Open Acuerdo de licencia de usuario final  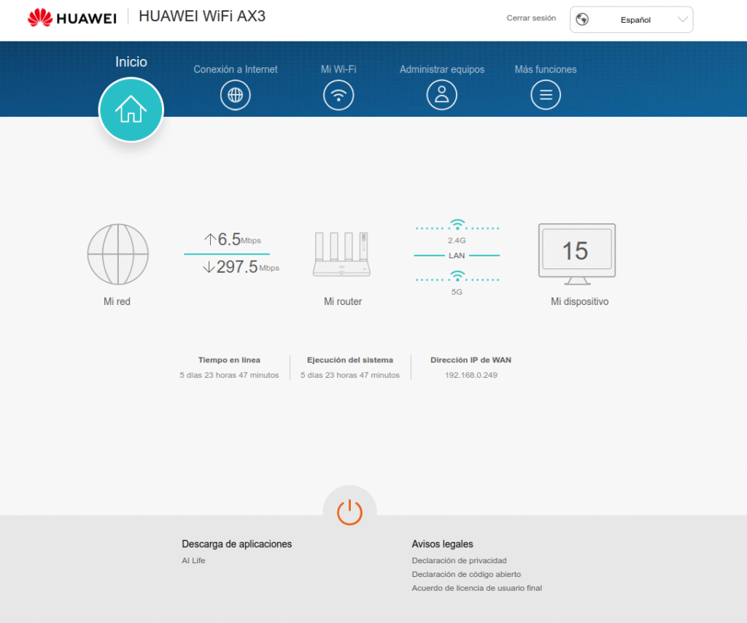pyautogui.click(x=476, y=588)
